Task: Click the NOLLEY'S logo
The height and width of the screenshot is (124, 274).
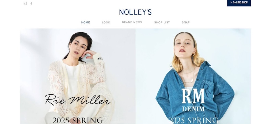Action: click(135, 12)
